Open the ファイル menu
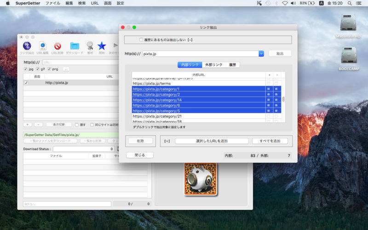The image size is (368, 230). [x=52, y=3]
